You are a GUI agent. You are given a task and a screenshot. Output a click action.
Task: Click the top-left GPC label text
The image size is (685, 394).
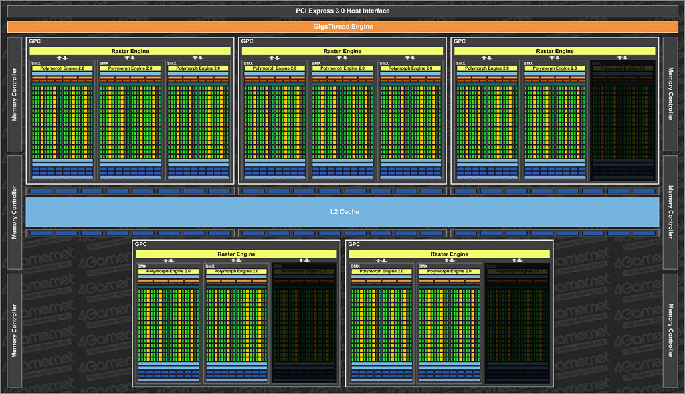click(35, 41)
